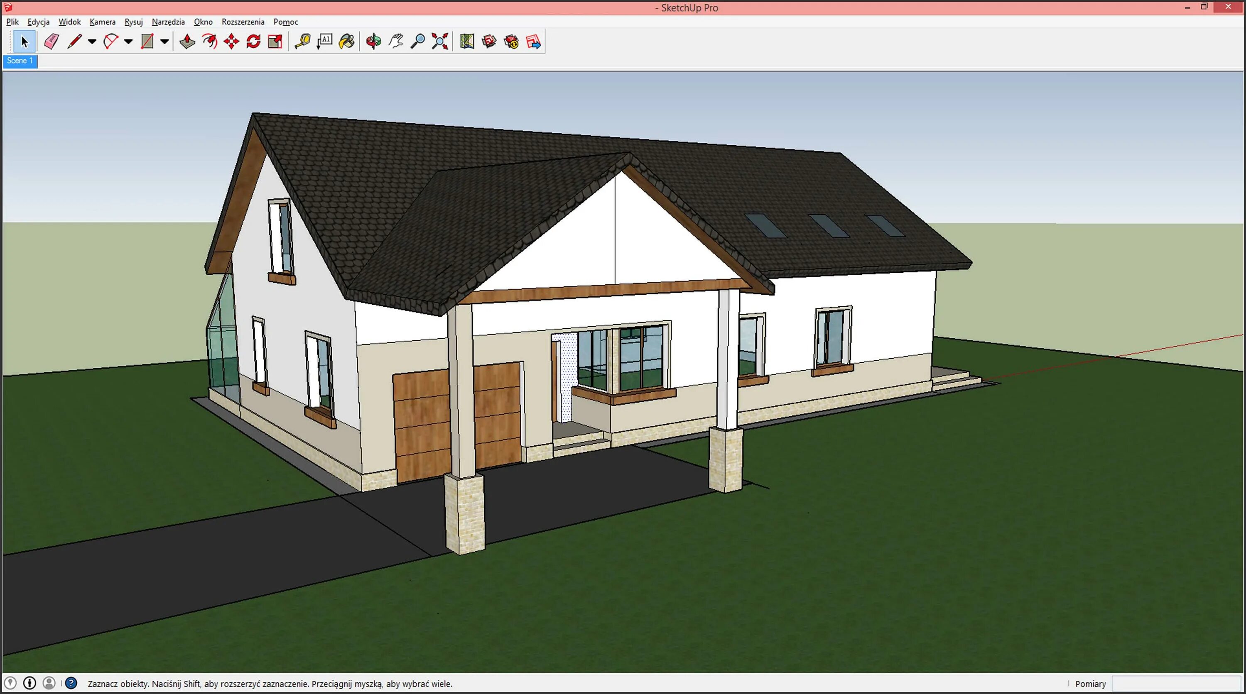Select the Eraser tool
The image size is (1246, 694).
click(51, 42)
